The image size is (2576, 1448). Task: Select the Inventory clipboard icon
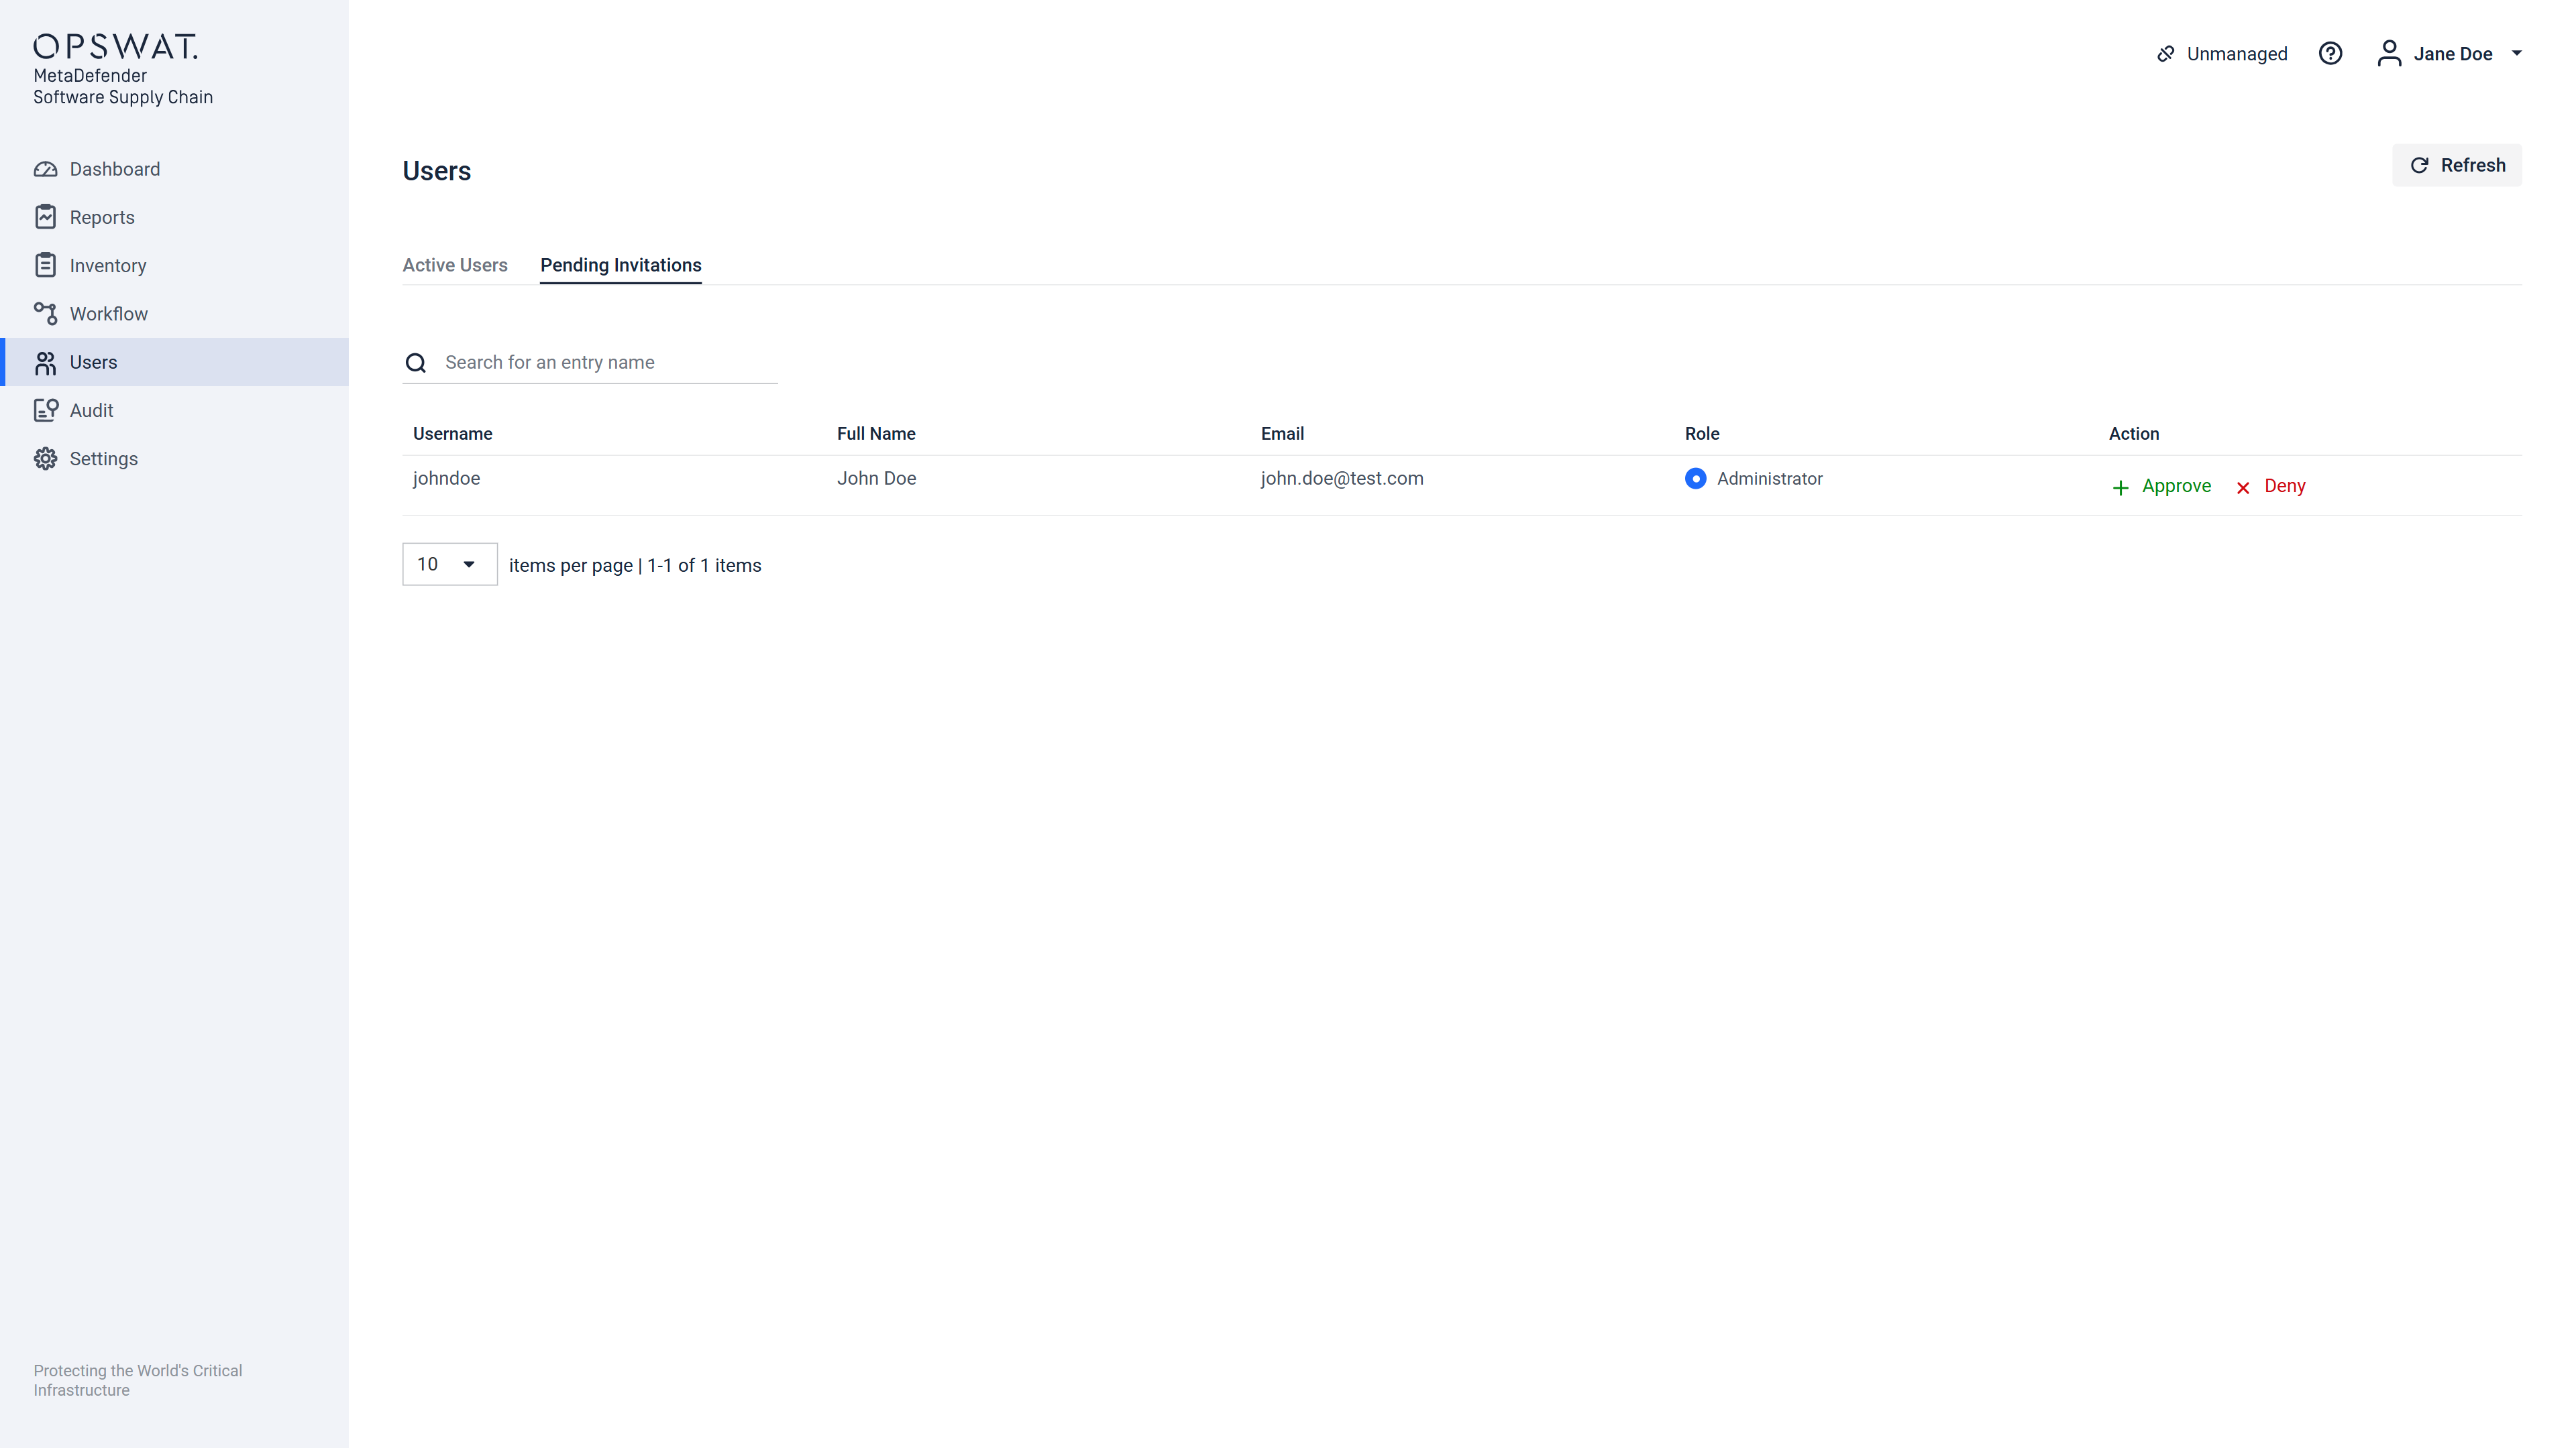(45, 265)
